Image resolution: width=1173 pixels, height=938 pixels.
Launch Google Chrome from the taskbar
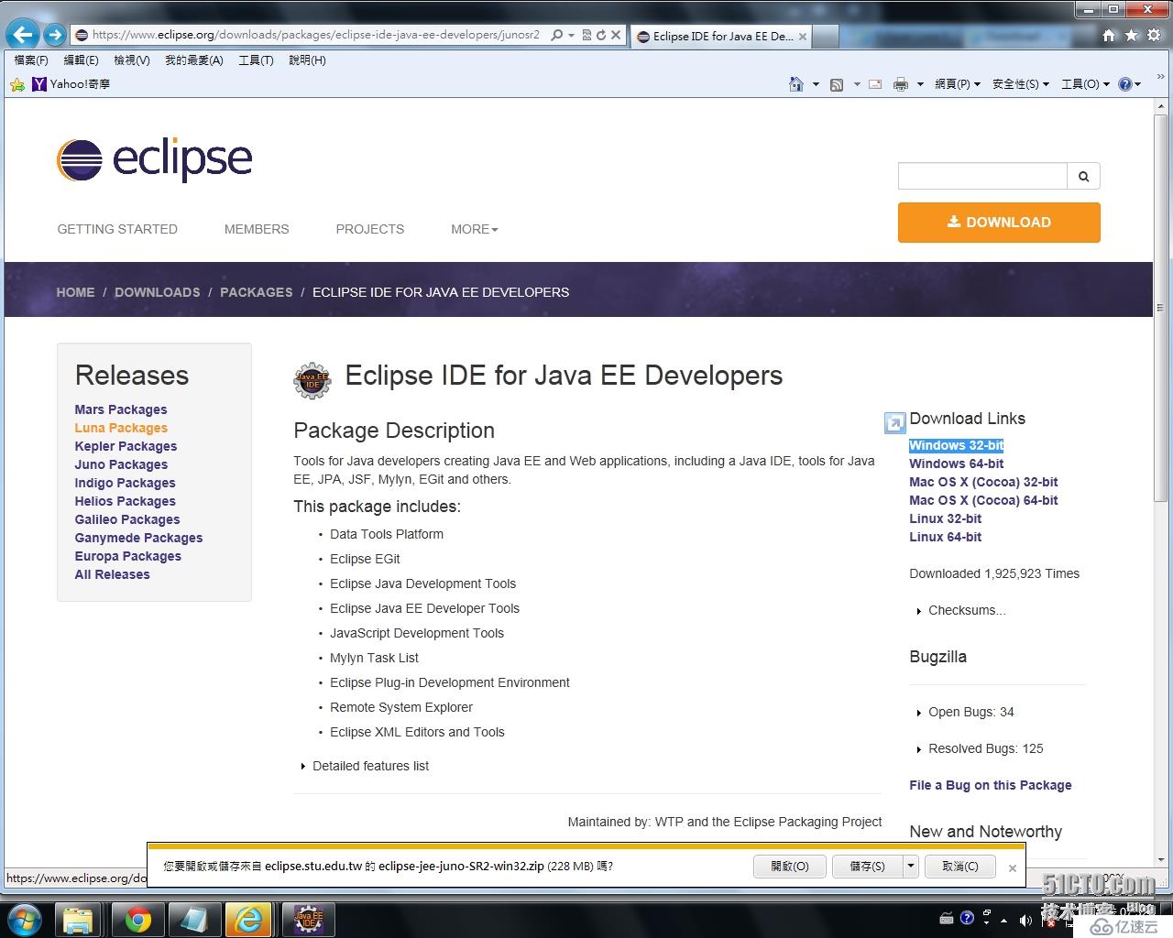tap(138, 920)
